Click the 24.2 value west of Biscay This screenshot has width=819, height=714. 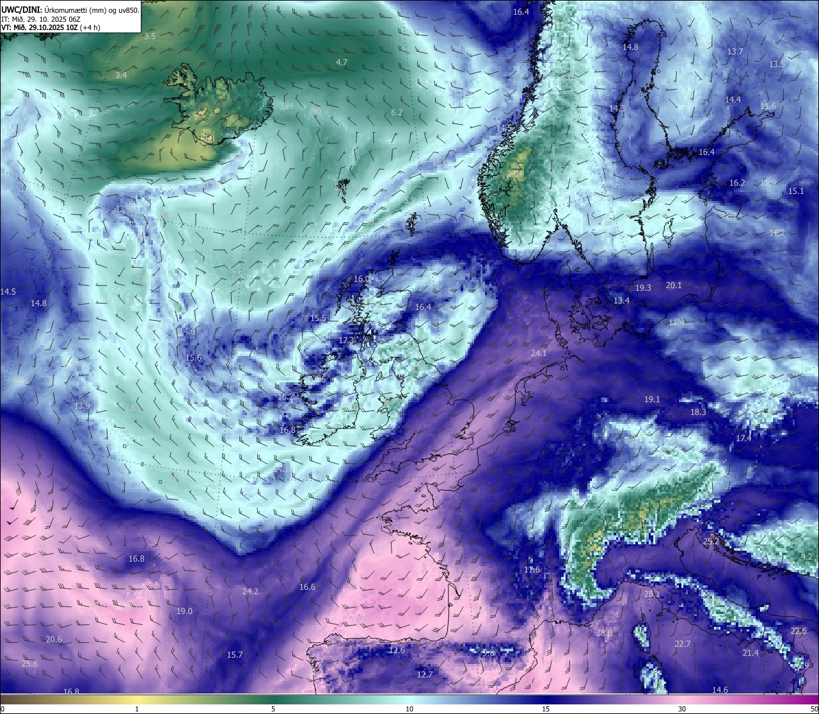(250, 592)
